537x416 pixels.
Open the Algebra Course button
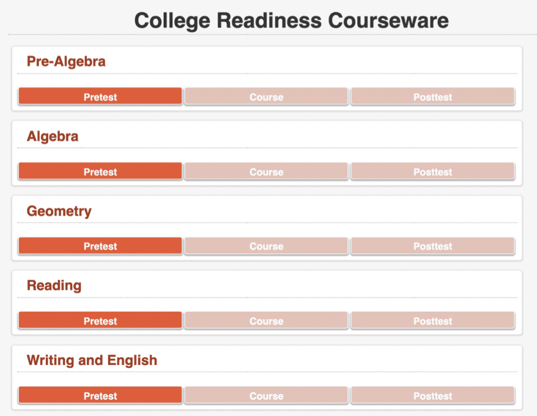tap(266, 172)
